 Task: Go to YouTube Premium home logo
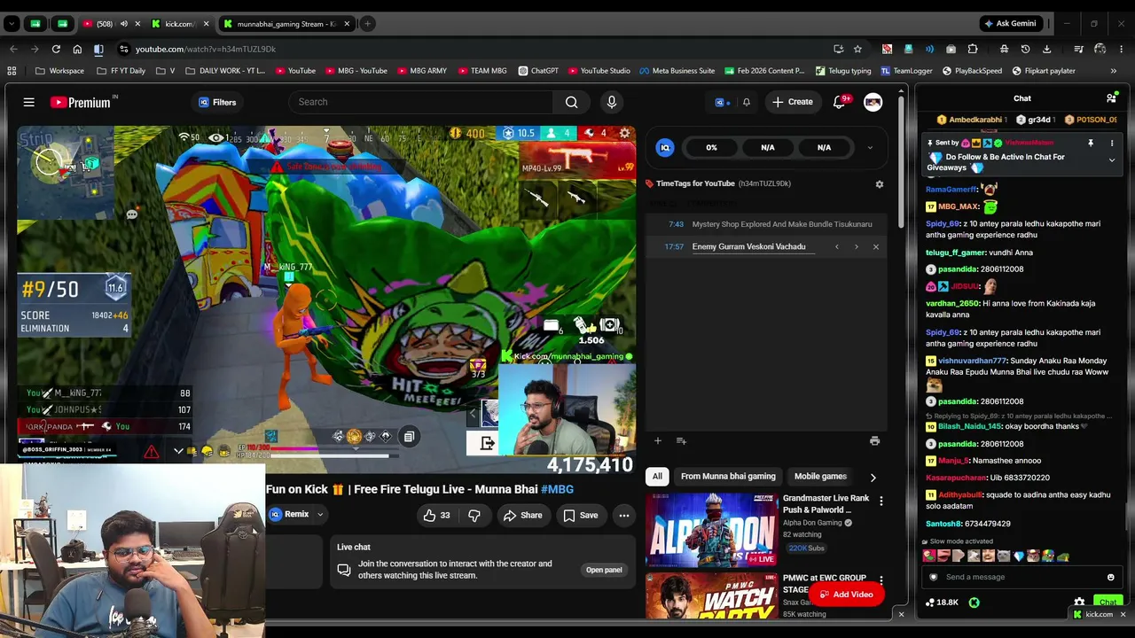click(x=80, y=103)
